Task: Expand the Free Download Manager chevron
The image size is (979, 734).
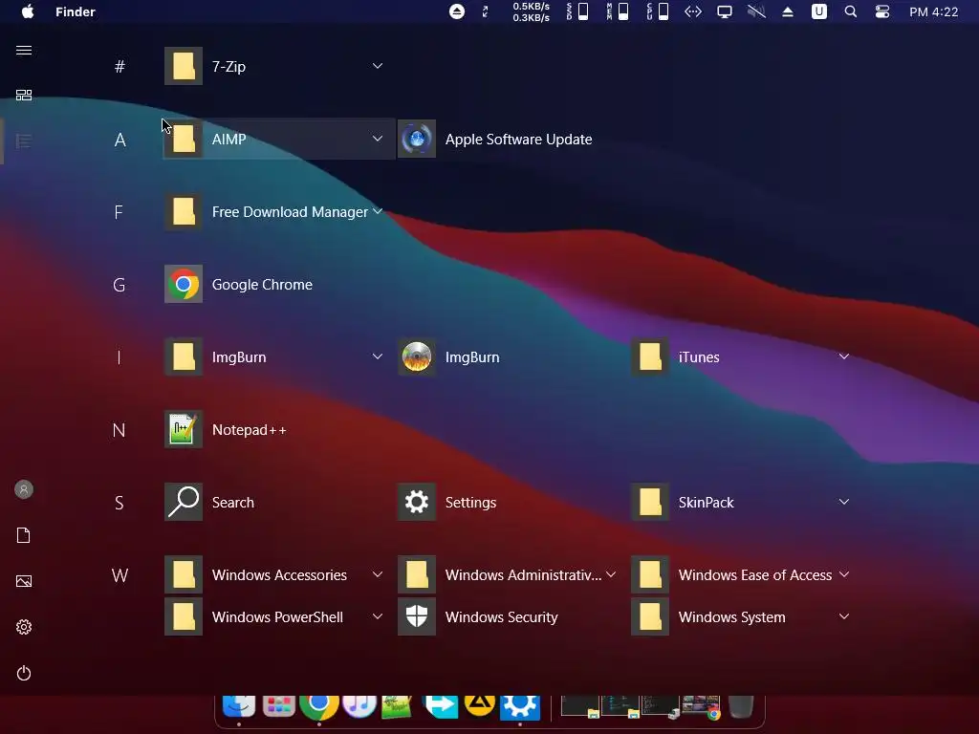Action: coord(377,211)
